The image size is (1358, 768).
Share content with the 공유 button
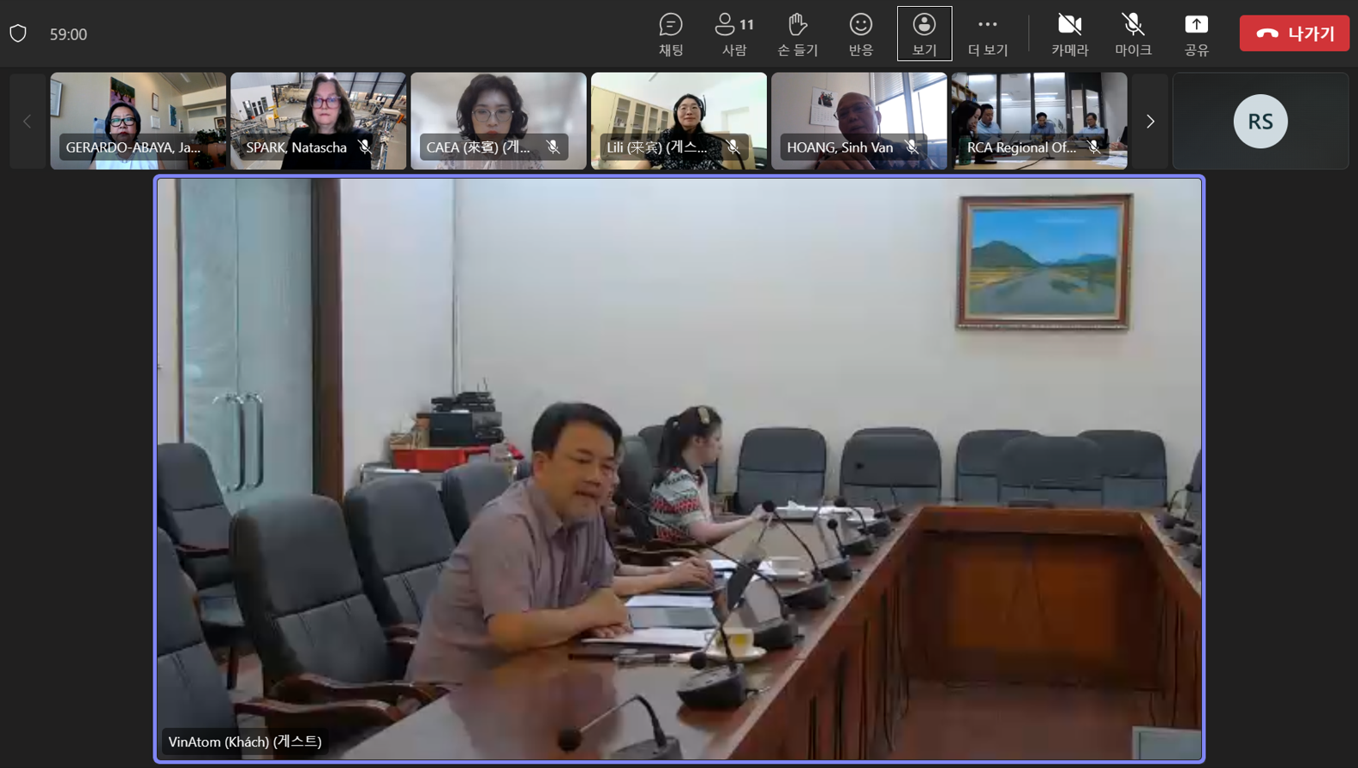pos(1197,34)
